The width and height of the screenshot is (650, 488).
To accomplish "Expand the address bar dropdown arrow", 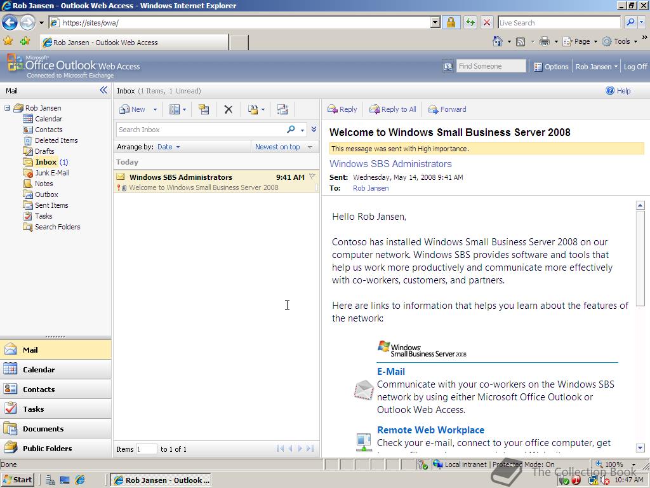I will click(x=435, y=22).
